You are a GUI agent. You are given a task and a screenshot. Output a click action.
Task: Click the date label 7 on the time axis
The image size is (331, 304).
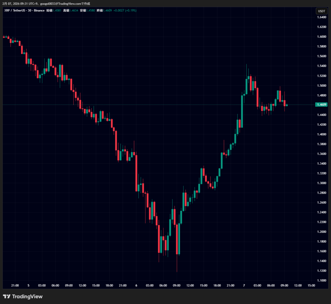pos(243,285)
